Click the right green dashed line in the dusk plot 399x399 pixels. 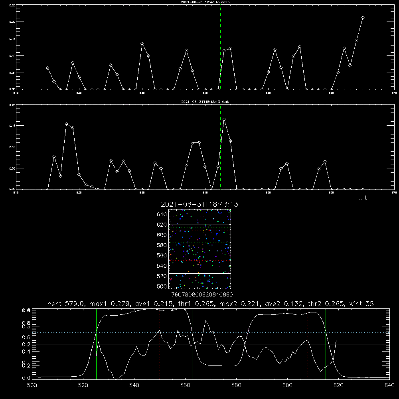click(x=220, y=147)
